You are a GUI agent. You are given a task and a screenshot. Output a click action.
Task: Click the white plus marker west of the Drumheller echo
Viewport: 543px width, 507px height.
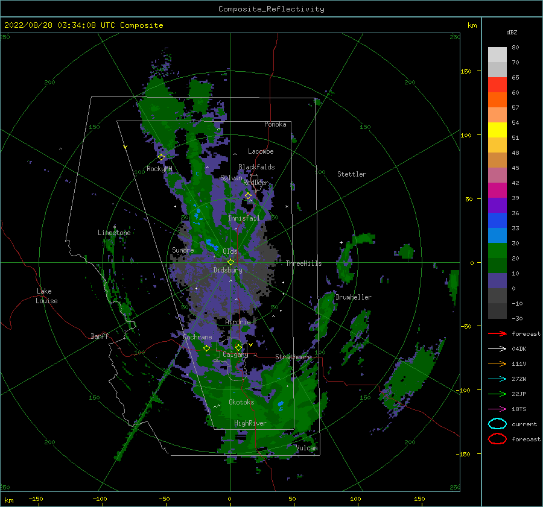[341, 242]
